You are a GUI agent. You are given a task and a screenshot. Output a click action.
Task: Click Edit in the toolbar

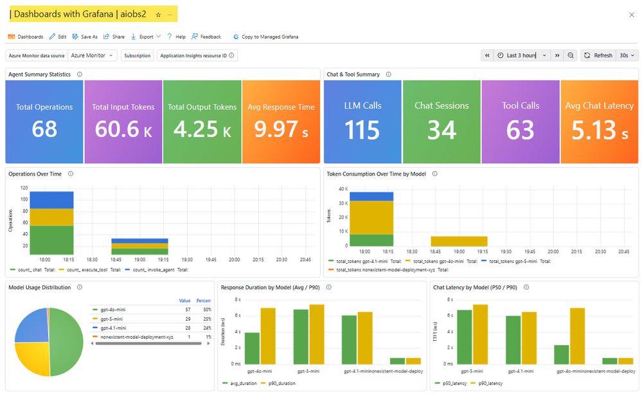(x=58, y=37)
